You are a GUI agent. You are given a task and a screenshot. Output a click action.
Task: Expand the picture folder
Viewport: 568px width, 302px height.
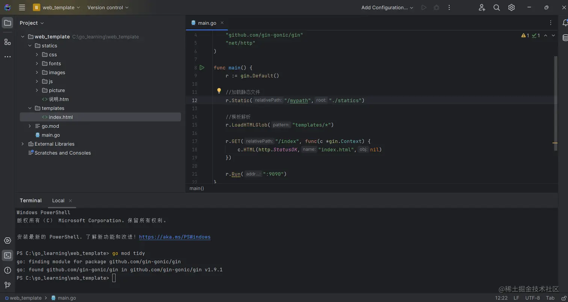pos(37,90)
